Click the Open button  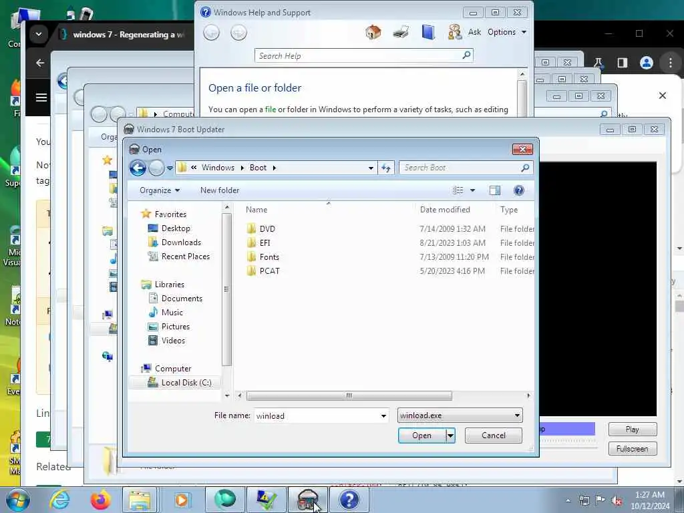click(x=422, y=436)
